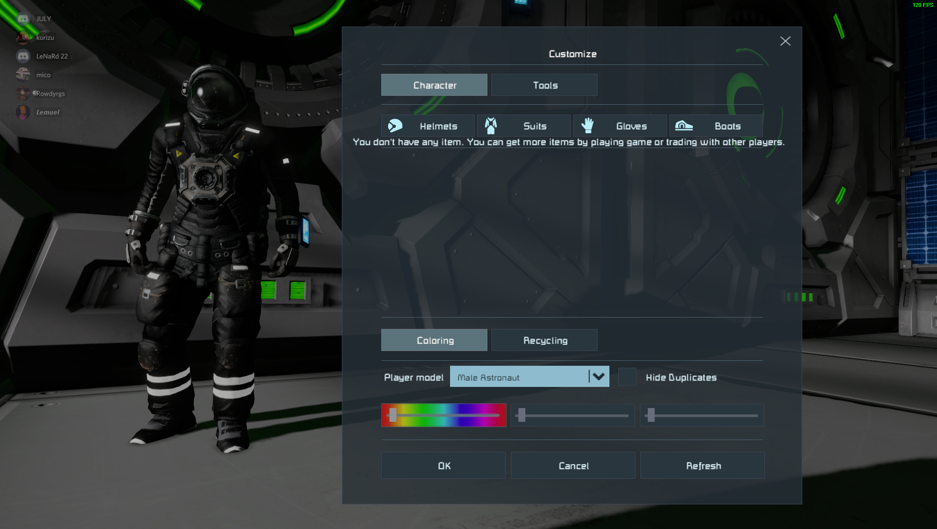Click the Refresh button
This screenshot has height=529, width=937.
pos(703,466)
